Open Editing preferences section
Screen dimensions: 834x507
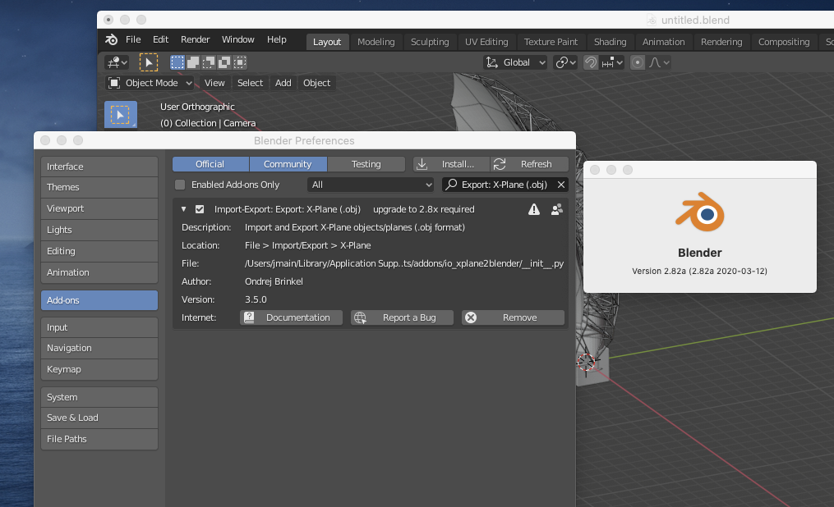[x=99, y=251]
